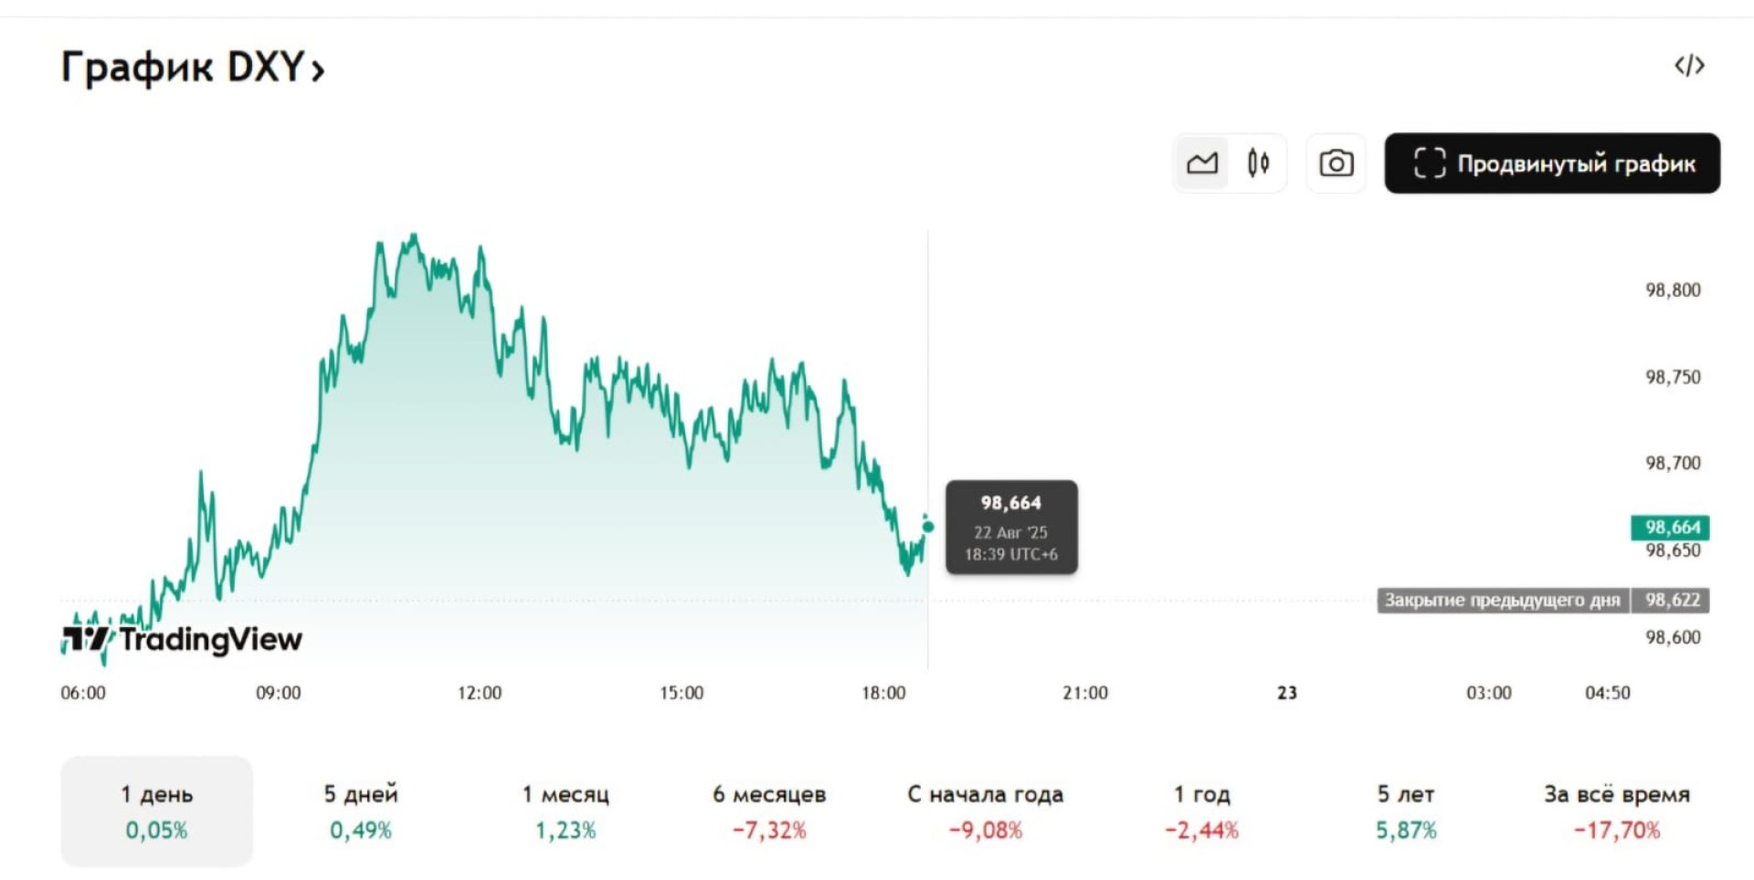Click the 98,664 price tooltip
This screenshot has width=1754, height=880.
tap(1011, 527)
